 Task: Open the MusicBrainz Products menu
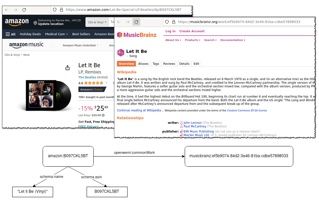[192, 40]
